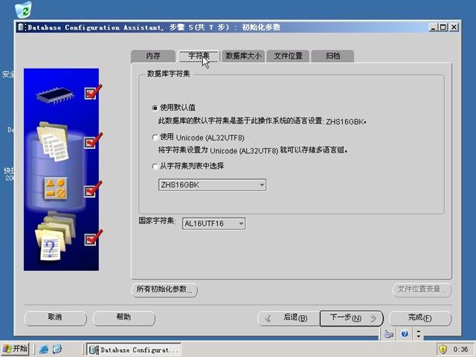Viewport: 476px width, 357px height.
Task: Switch to the 归档 tab
Action: click(x=332, y=57)
